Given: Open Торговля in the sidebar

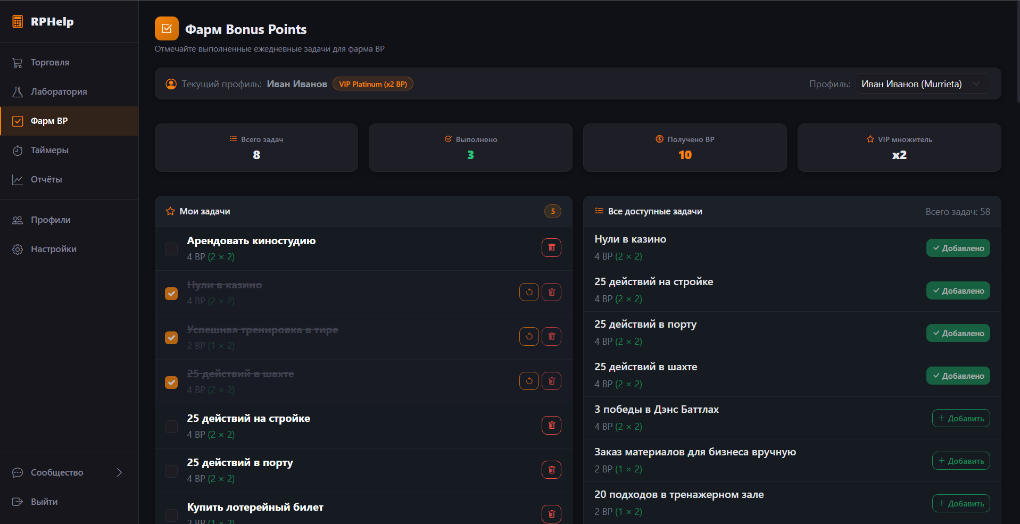Looking at the screenshot, I should click(x=69, y=62).
